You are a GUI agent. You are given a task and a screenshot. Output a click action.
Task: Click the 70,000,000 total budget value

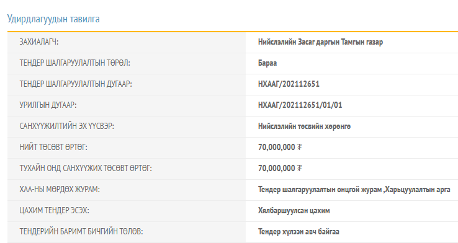pyautogui.click(x=280, y=148)
